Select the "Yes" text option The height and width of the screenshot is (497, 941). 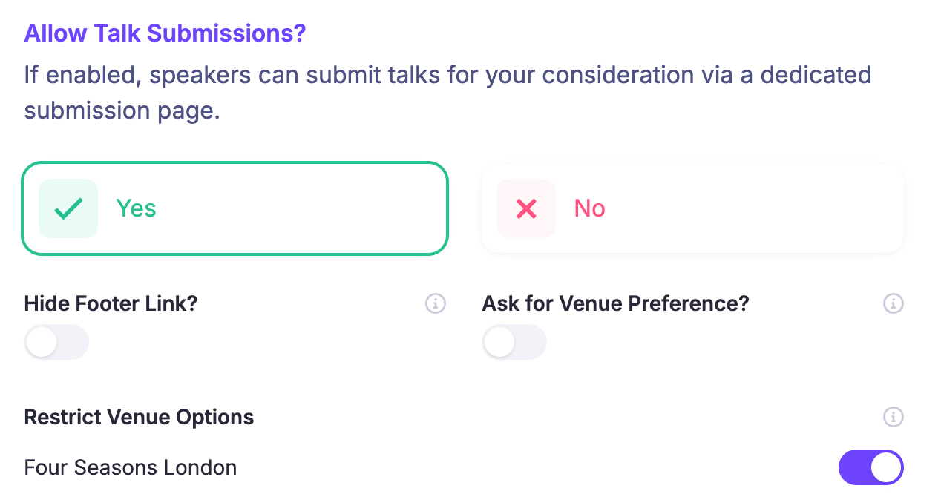pos(136,208)
